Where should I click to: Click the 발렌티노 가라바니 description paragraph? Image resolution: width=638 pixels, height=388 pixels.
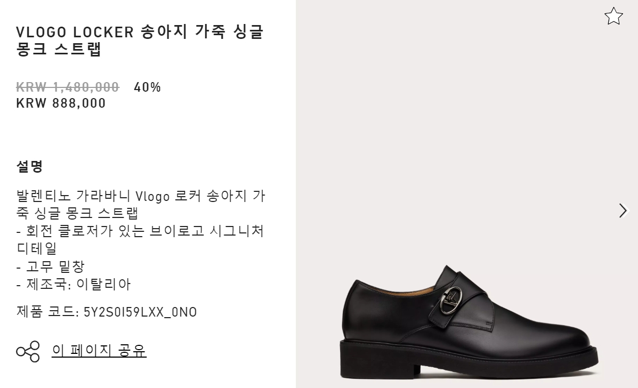141,204
